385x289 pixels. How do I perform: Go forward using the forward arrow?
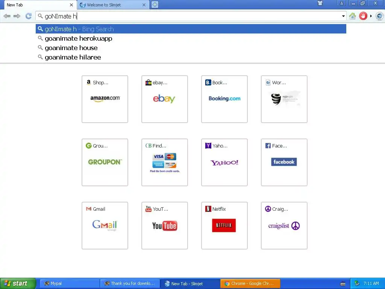17,16
